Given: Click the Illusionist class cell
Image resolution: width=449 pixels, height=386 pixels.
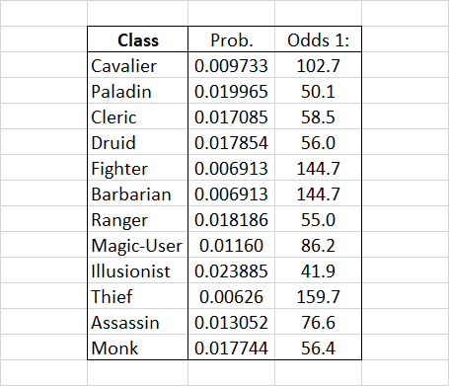Looking at the screenshot, I should tap(138, 270).
